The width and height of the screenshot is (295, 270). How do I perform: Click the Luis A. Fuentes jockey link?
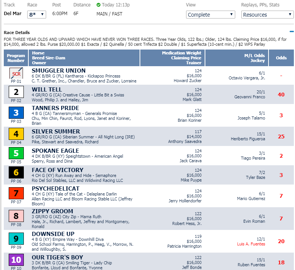(x=251, y=244)
